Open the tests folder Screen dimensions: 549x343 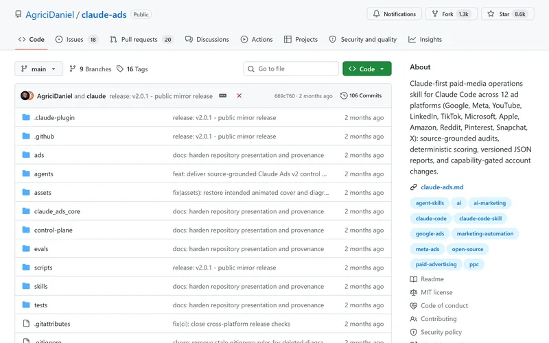click(40, 305)
